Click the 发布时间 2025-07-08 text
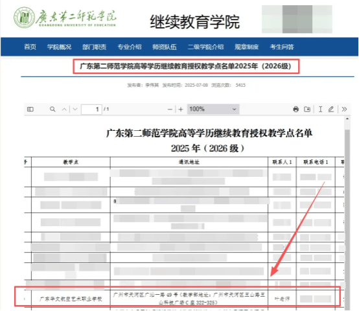 click(185, 85)
